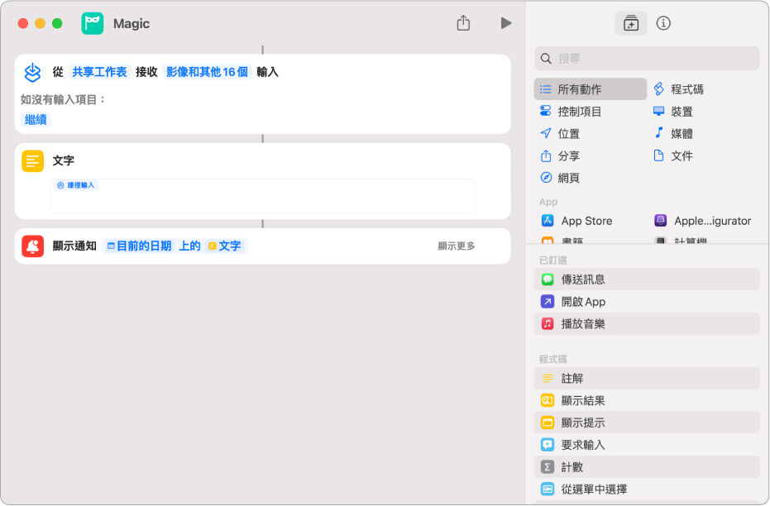Expand 顯示更多 in notification action
Screen dimensions: 770x506
coord(457,246)
